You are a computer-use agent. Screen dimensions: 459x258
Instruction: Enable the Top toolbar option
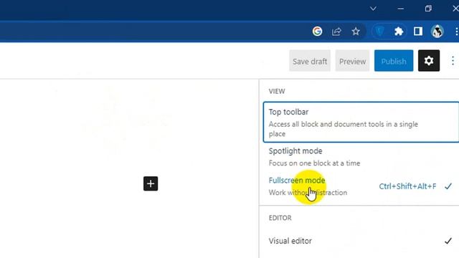[x=361, y=123]
